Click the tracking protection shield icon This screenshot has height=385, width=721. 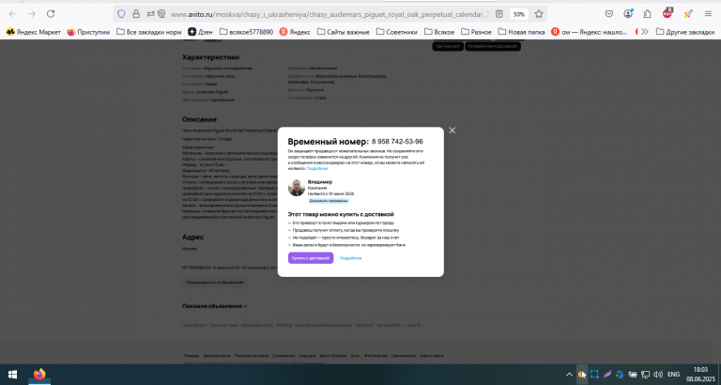point(121,14)
